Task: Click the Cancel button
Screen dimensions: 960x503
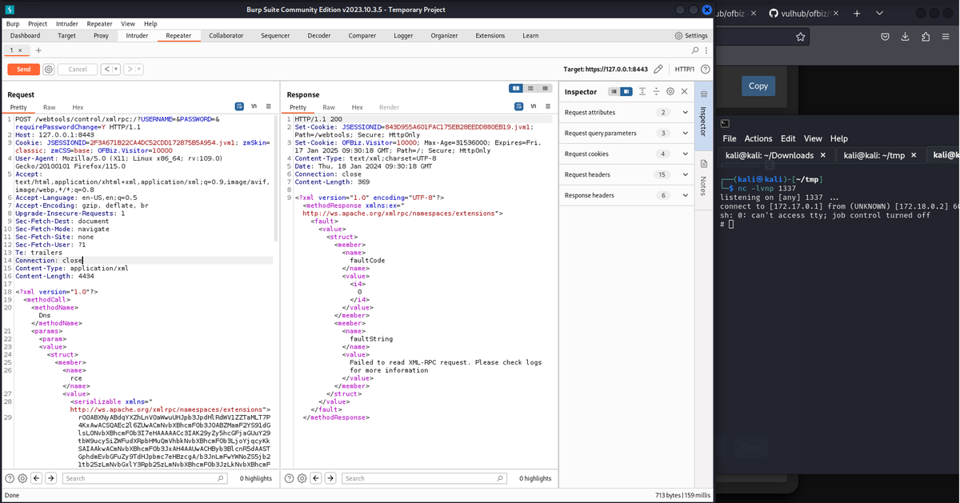Action: click(x=78, y=70)
